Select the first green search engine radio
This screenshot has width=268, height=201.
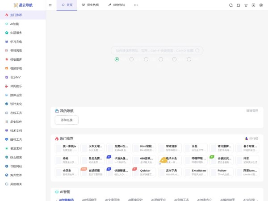[x=117, y=59]
